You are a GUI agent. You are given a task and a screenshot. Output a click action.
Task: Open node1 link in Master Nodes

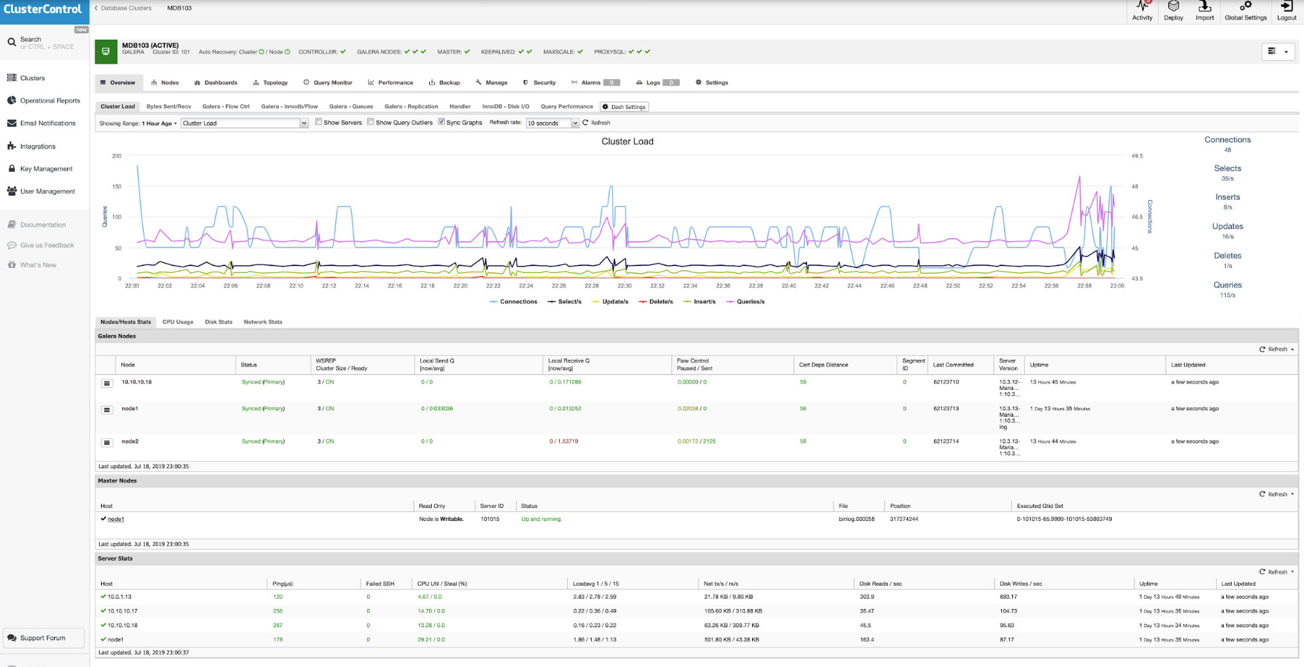coord(115,519)
